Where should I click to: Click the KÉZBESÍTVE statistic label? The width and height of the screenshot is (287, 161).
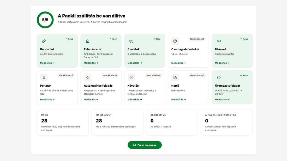coord(158,115)
